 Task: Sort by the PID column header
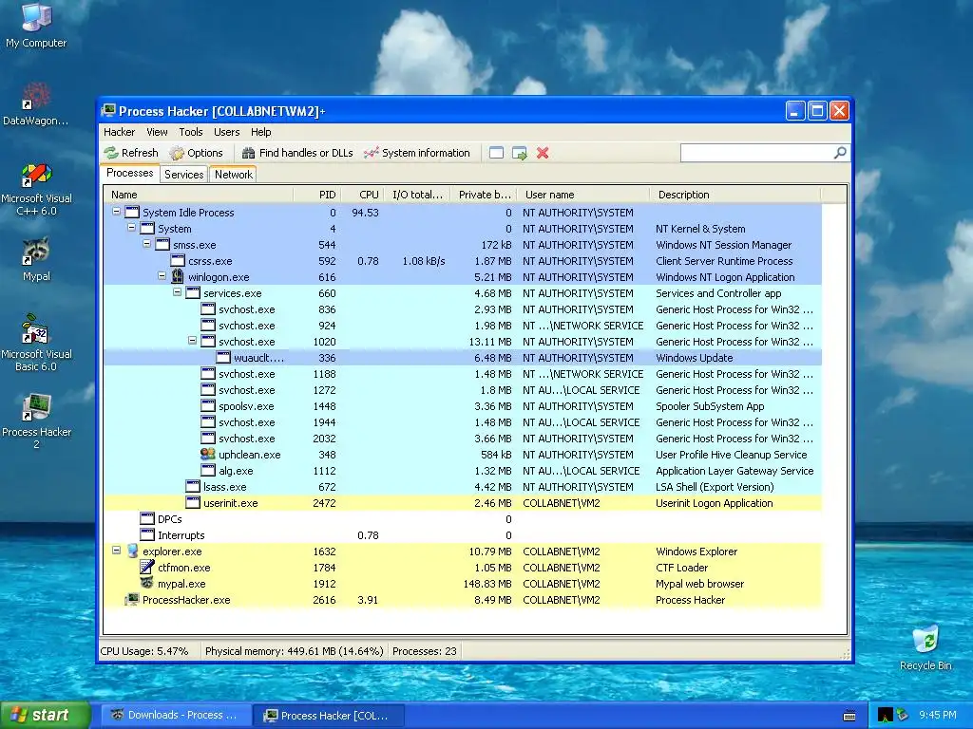[317, 195]
